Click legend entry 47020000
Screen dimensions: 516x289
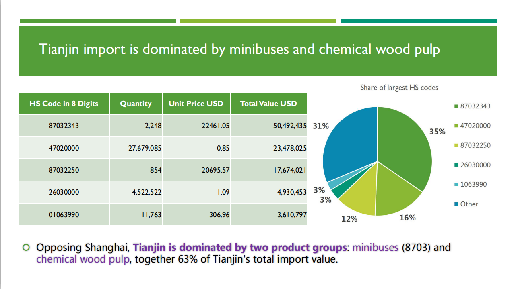pyautogui.click(x=473, y=126)
